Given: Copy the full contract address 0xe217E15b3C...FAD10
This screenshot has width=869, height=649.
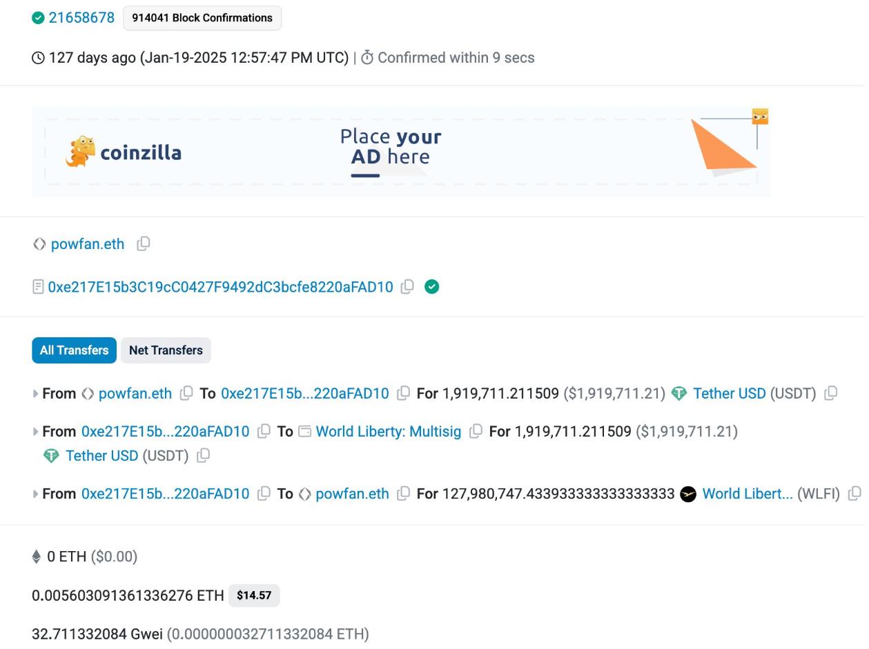Looking at the screenshot, I should [407, 286].
